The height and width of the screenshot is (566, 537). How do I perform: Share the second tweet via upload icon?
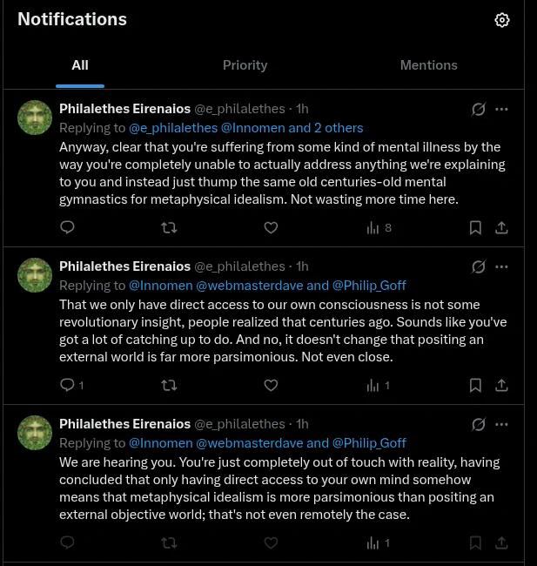click(x=501, y=385)
